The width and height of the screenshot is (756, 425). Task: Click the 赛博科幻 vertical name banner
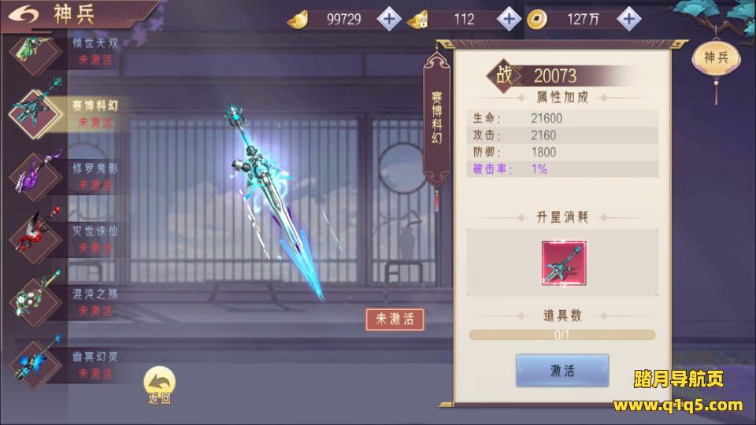point(437,120)
